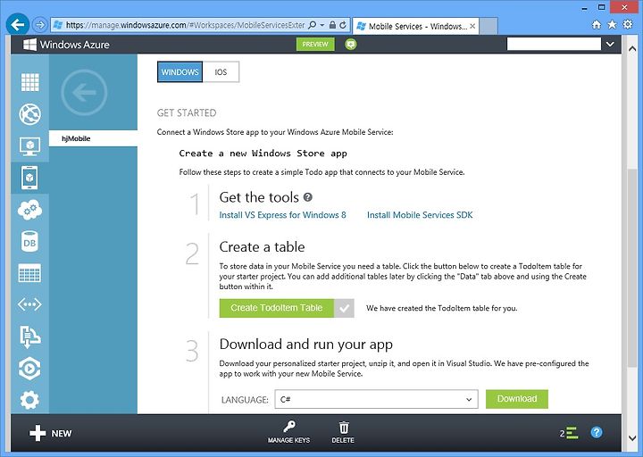Click browser Tools gear icon
Image resolution: width=643 pixels, height=457 pixels.
(x=628, y=25)
